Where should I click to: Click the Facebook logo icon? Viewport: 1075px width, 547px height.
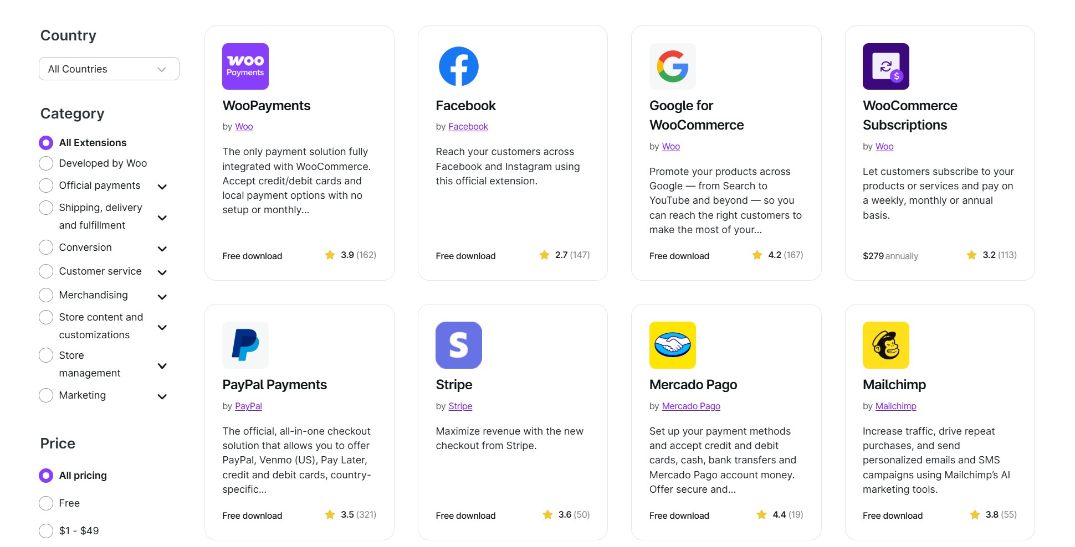tap(458, 66)
